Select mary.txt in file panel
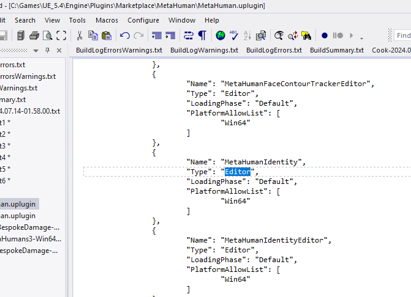This screenshot has width=411, height=297. click(x=13, y=100)
